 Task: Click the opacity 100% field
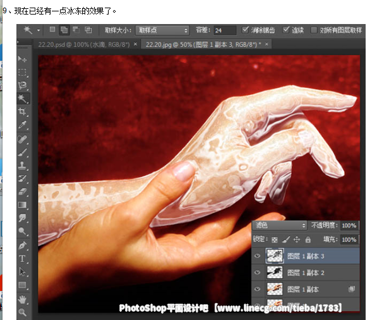(349, 226)
